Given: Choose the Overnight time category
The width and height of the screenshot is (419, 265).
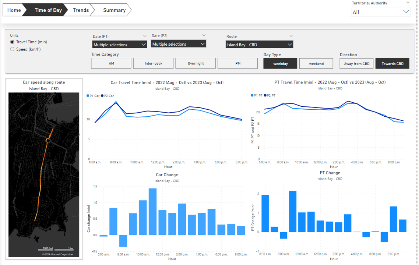Looking at the screenshot, I should pos(196,63).
